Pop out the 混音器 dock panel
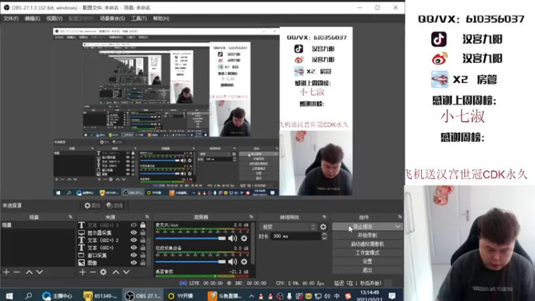Viewport: 535px width, 301px height. point(251,217)
